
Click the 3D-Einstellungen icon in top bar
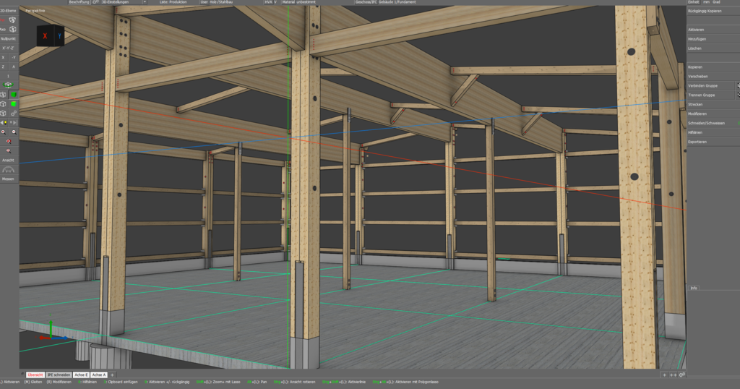(95, 3)
